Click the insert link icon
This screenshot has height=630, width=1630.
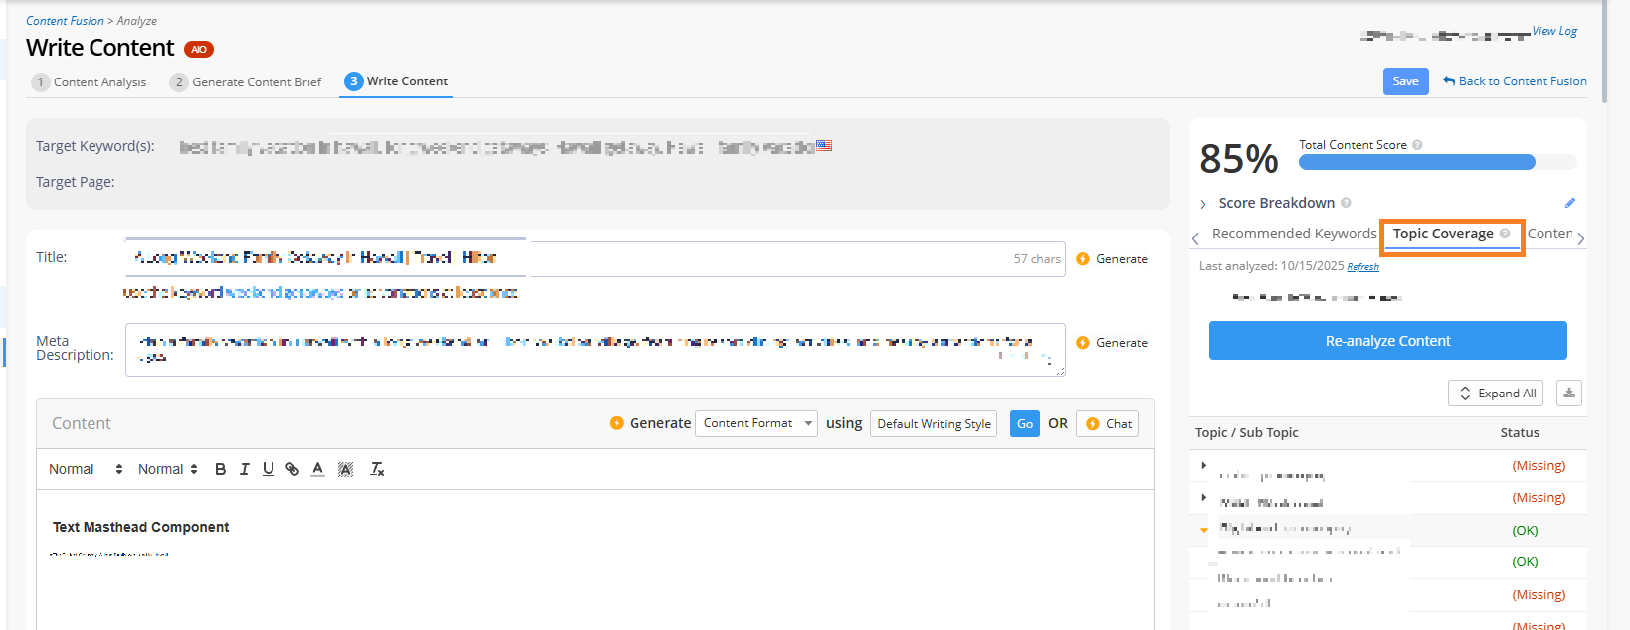[292, 469]
